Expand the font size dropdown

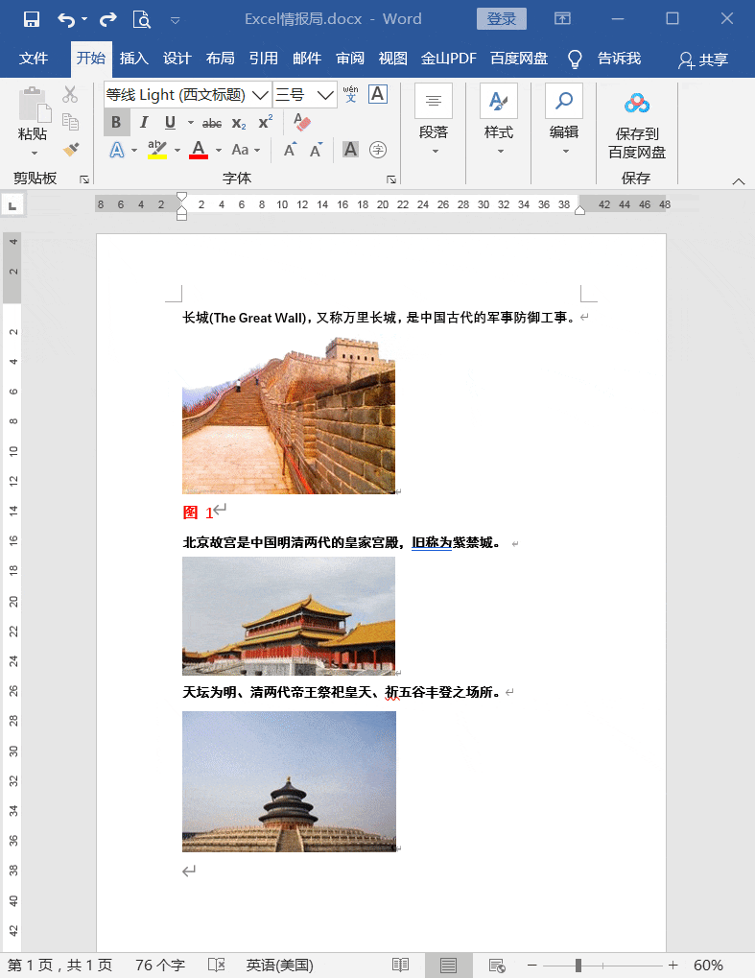325,94
